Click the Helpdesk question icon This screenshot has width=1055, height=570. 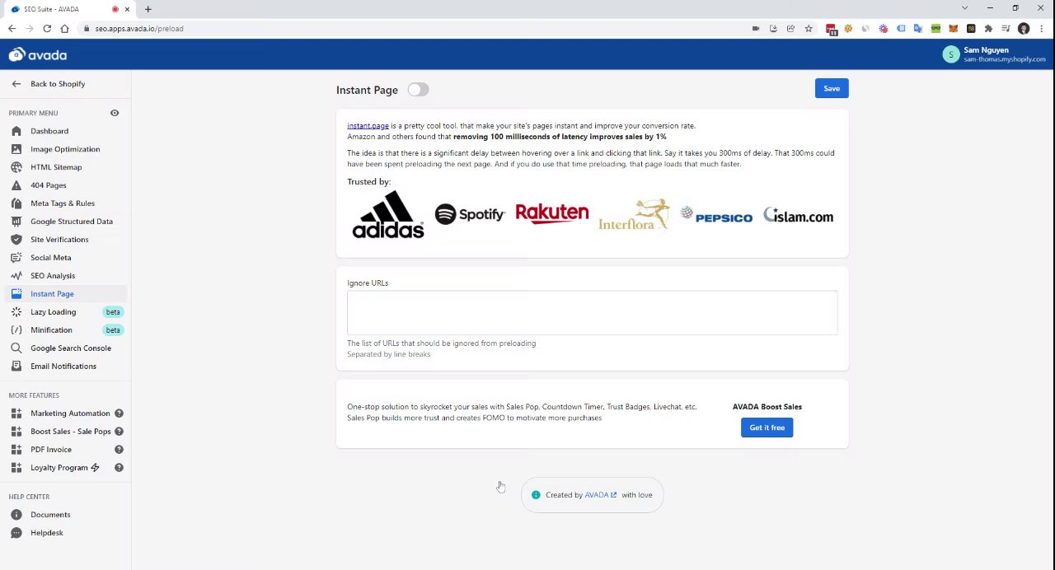point(16,533)
